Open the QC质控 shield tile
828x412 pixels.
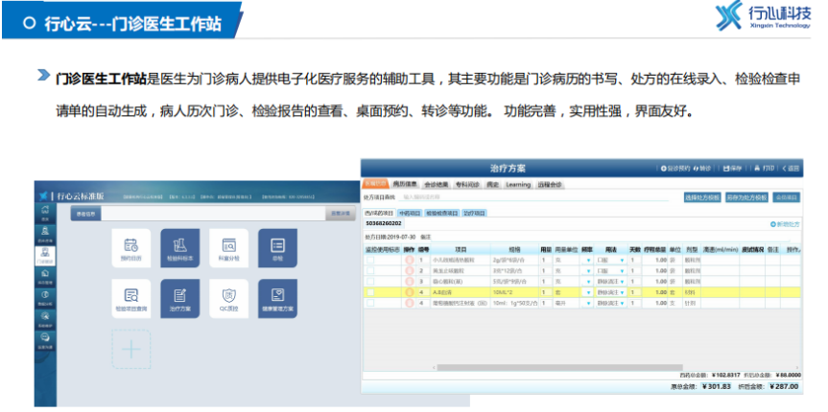[x=228, y=299]
